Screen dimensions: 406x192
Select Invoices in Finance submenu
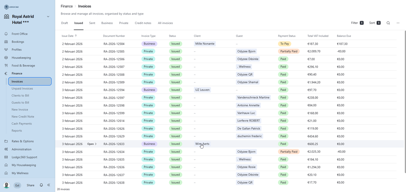coord(30,81)
